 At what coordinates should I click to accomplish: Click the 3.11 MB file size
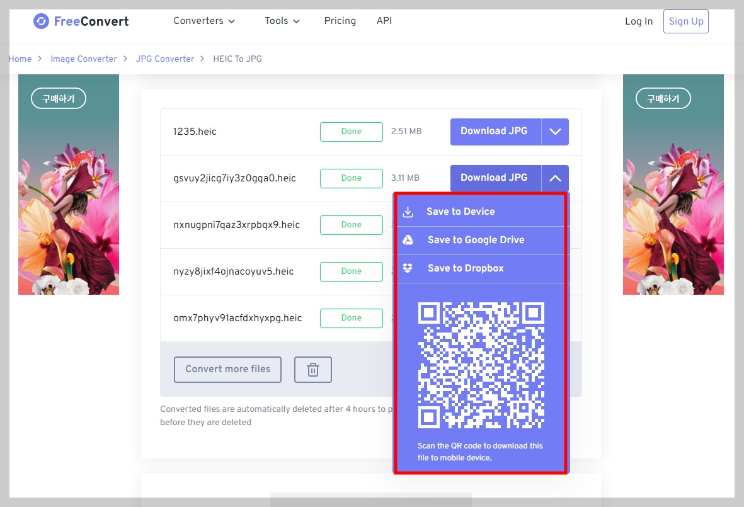(x=405, y=178)
